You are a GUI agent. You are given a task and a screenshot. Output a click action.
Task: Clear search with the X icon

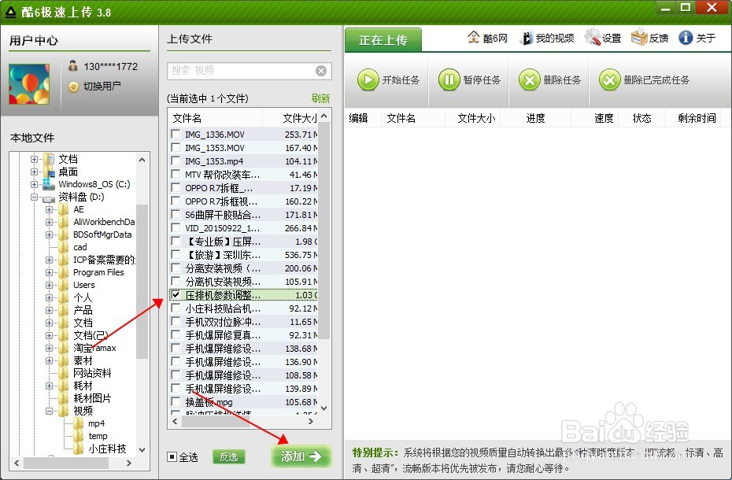point(321,71)
